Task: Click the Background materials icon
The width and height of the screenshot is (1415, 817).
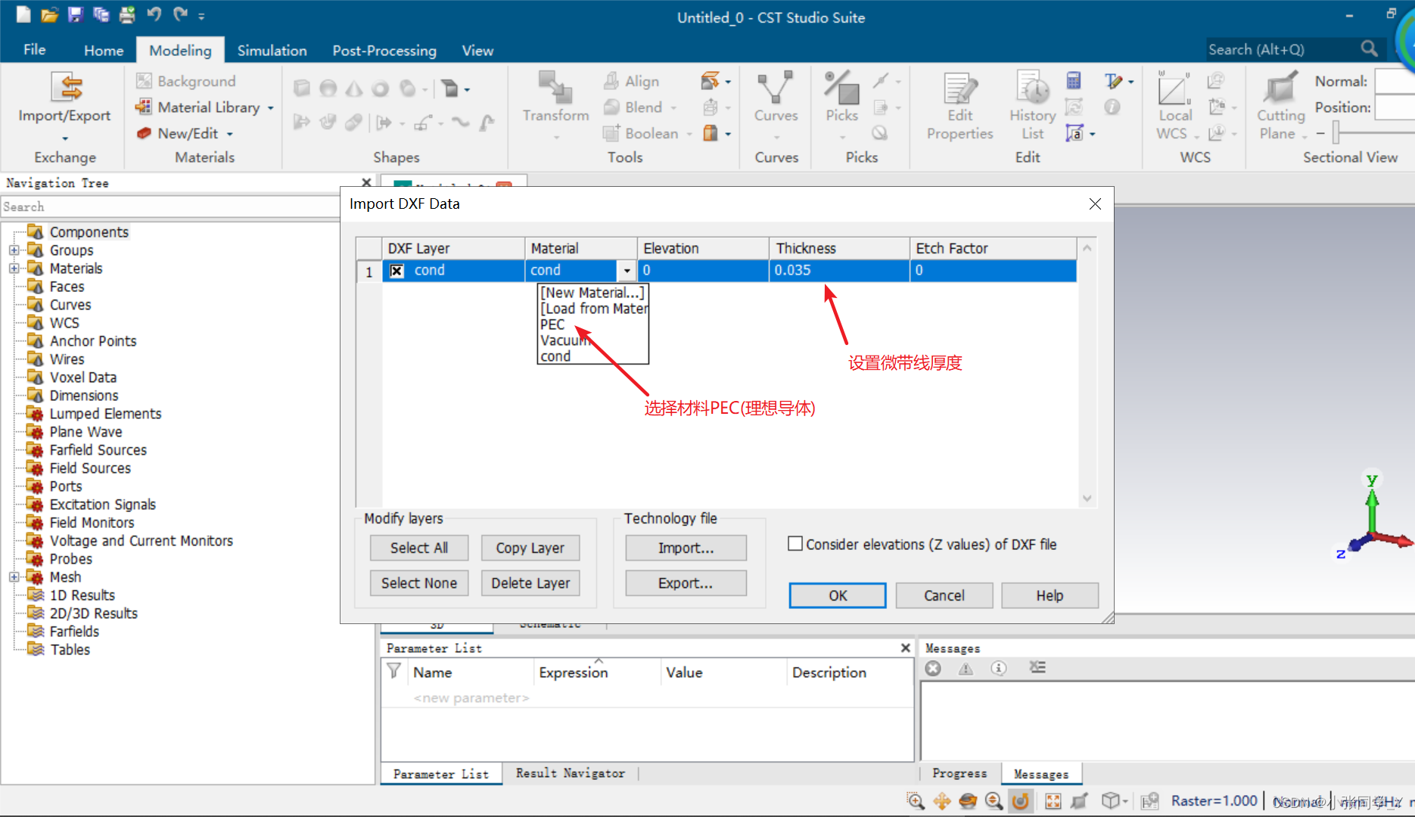Action: (144, 81)
